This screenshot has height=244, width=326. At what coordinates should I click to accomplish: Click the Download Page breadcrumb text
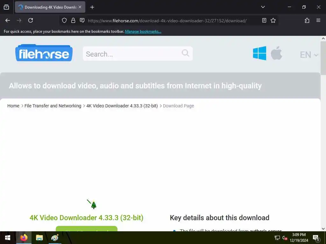(x=178, y=106)
